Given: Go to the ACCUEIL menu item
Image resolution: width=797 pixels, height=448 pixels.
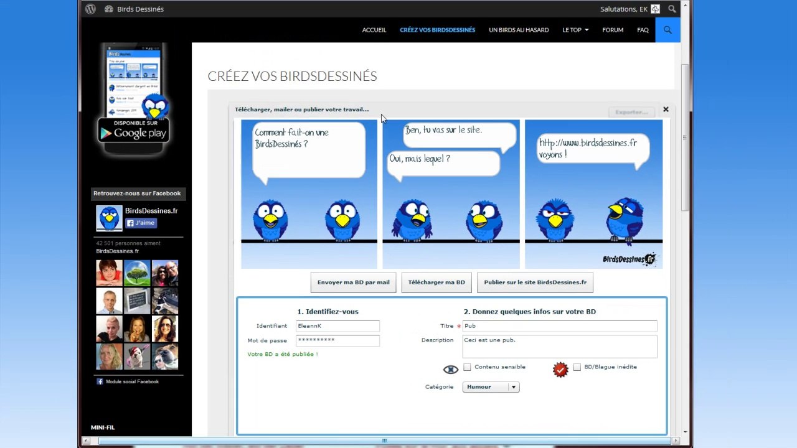Looking at the screenshot, I should tap(374, 30).
